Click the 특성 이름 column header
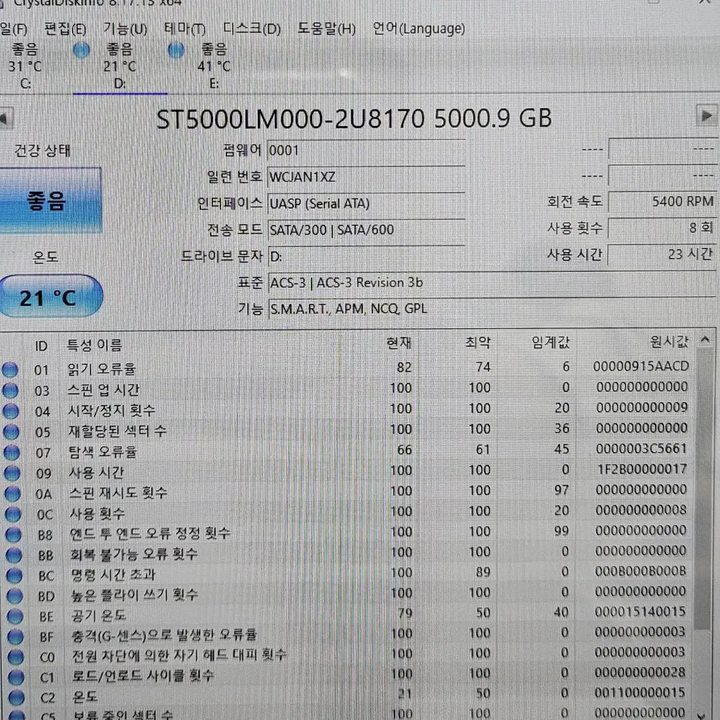 coord(95,345)
